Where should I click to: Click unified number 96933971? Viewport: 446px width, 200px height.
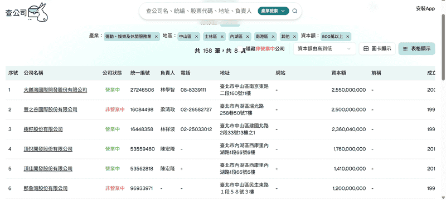pyautogui.click(x=142, y=188)
